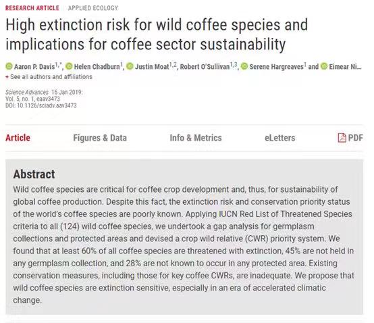374x323 pixels.
Task: Open the Info & Metrics tab
Action: click(x=196, y=138)
